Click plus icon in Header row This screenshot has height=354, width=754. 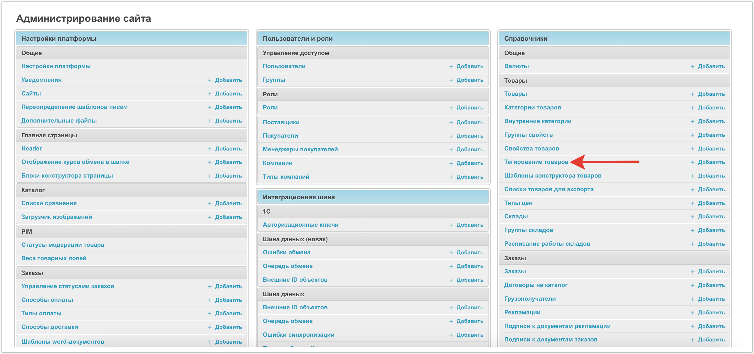pos(210,149)
